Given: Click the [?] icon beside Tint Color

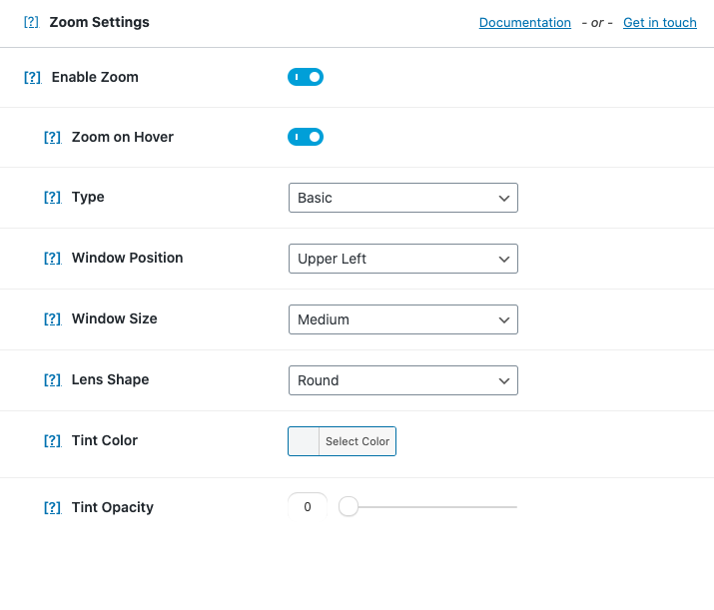Looking at the screenshot, I should (52, 440).
